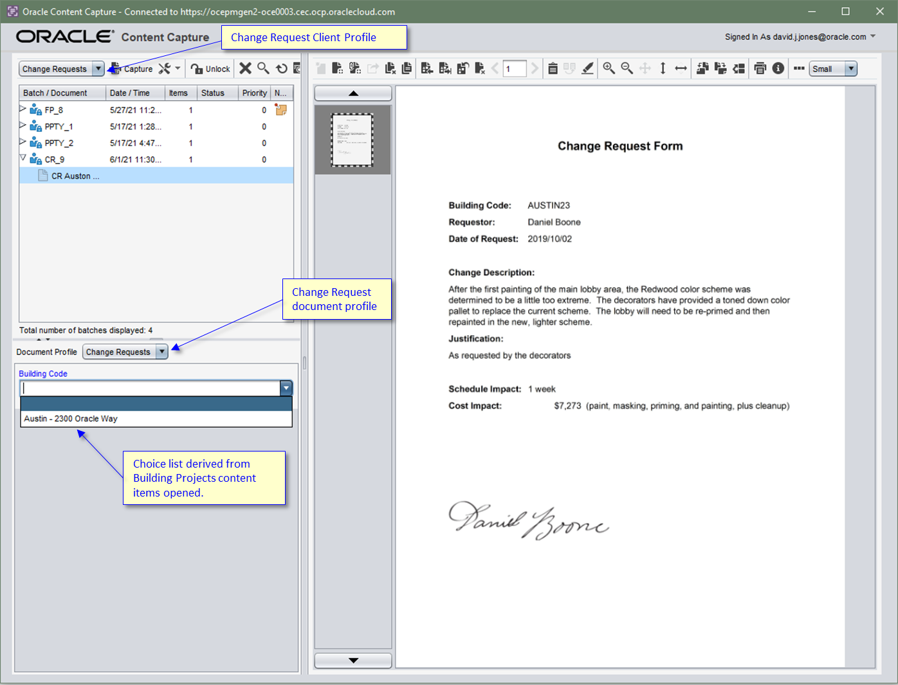Click the Unlock button
Screen dimensions: 898x685
coord(210,68)
